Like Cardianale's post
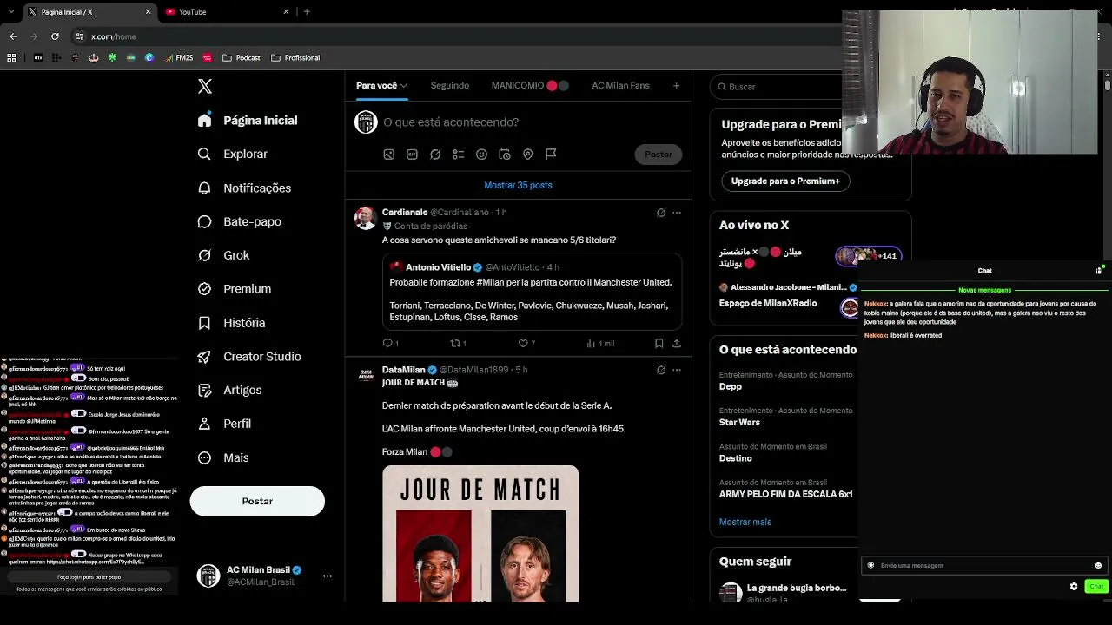The height and width of the screenshot is (625, 1112). (526, 344)
